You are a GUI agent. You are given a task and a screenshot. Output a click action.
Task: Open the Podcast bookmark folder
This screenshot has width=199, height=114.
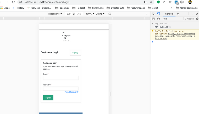coord(79,8)
